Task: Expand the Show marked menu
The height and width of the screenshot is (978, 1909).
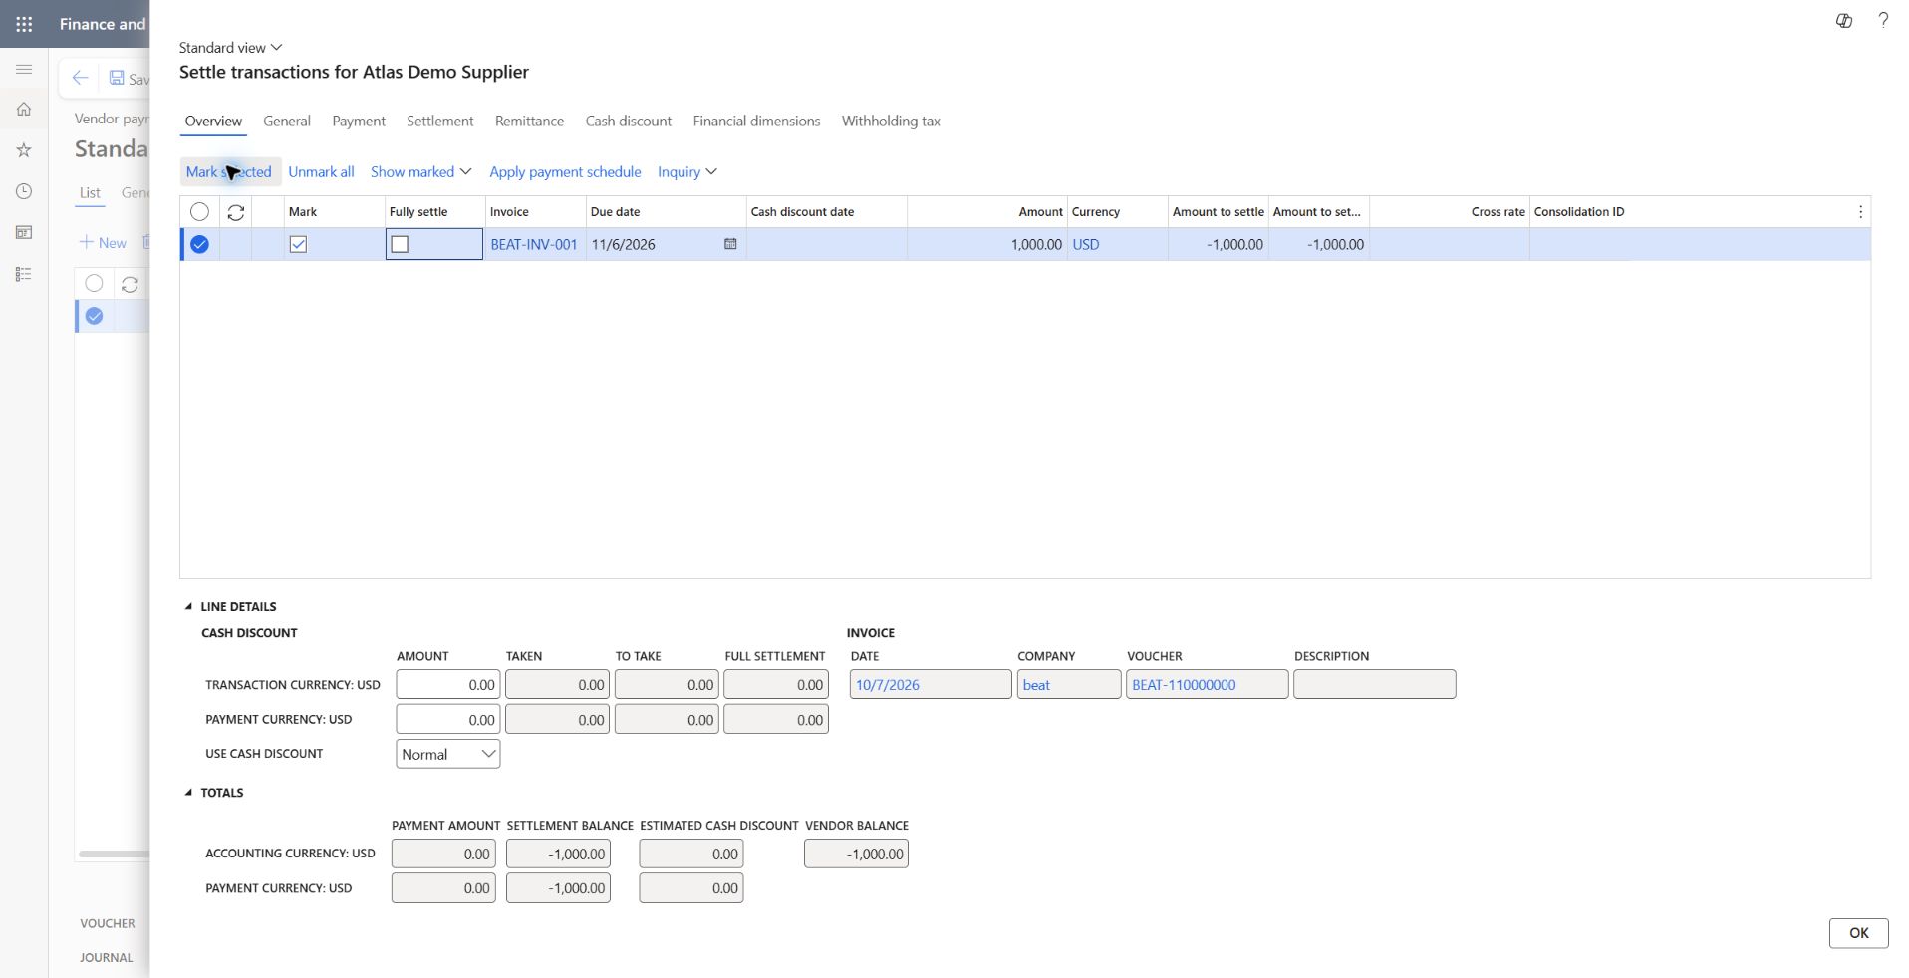Action: pyautogui.click(x=420, y=171)
